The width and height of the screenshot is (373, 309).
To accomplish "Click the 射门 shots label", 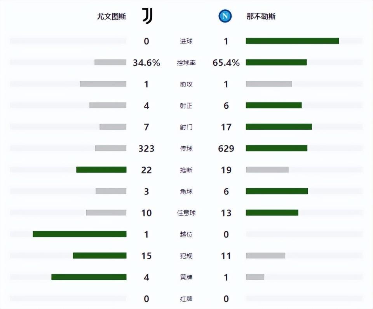I will [186, 127].
